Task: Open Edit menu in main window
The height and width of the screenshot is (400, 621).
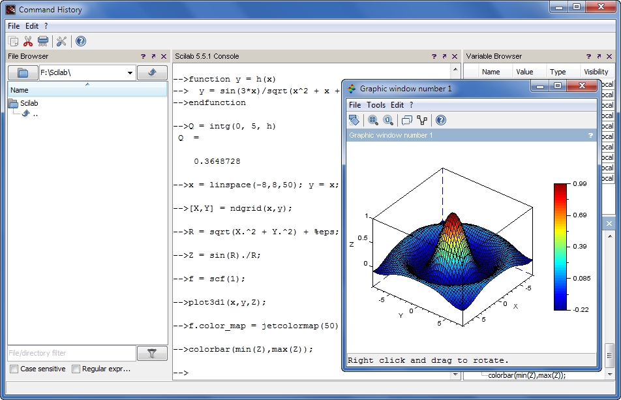Action: coord(32,26)
